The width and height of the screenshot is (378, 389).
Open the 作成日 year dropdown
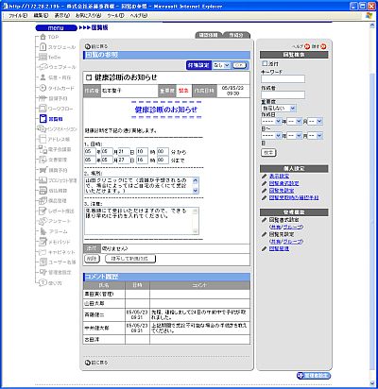[271, 121]
